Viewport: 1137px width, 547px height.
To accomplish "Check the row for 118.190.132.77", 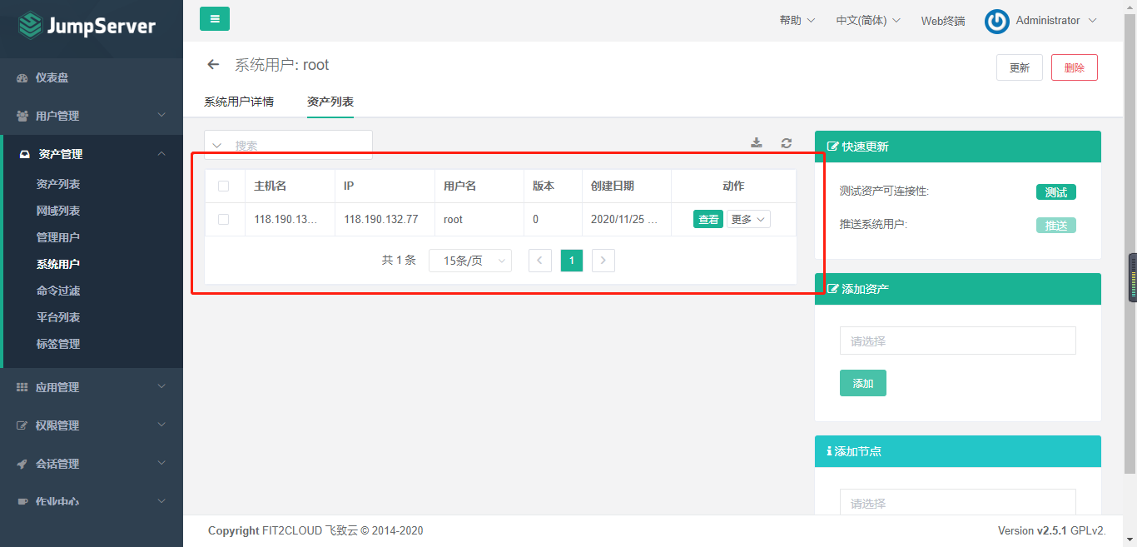I will pos(223,220).
